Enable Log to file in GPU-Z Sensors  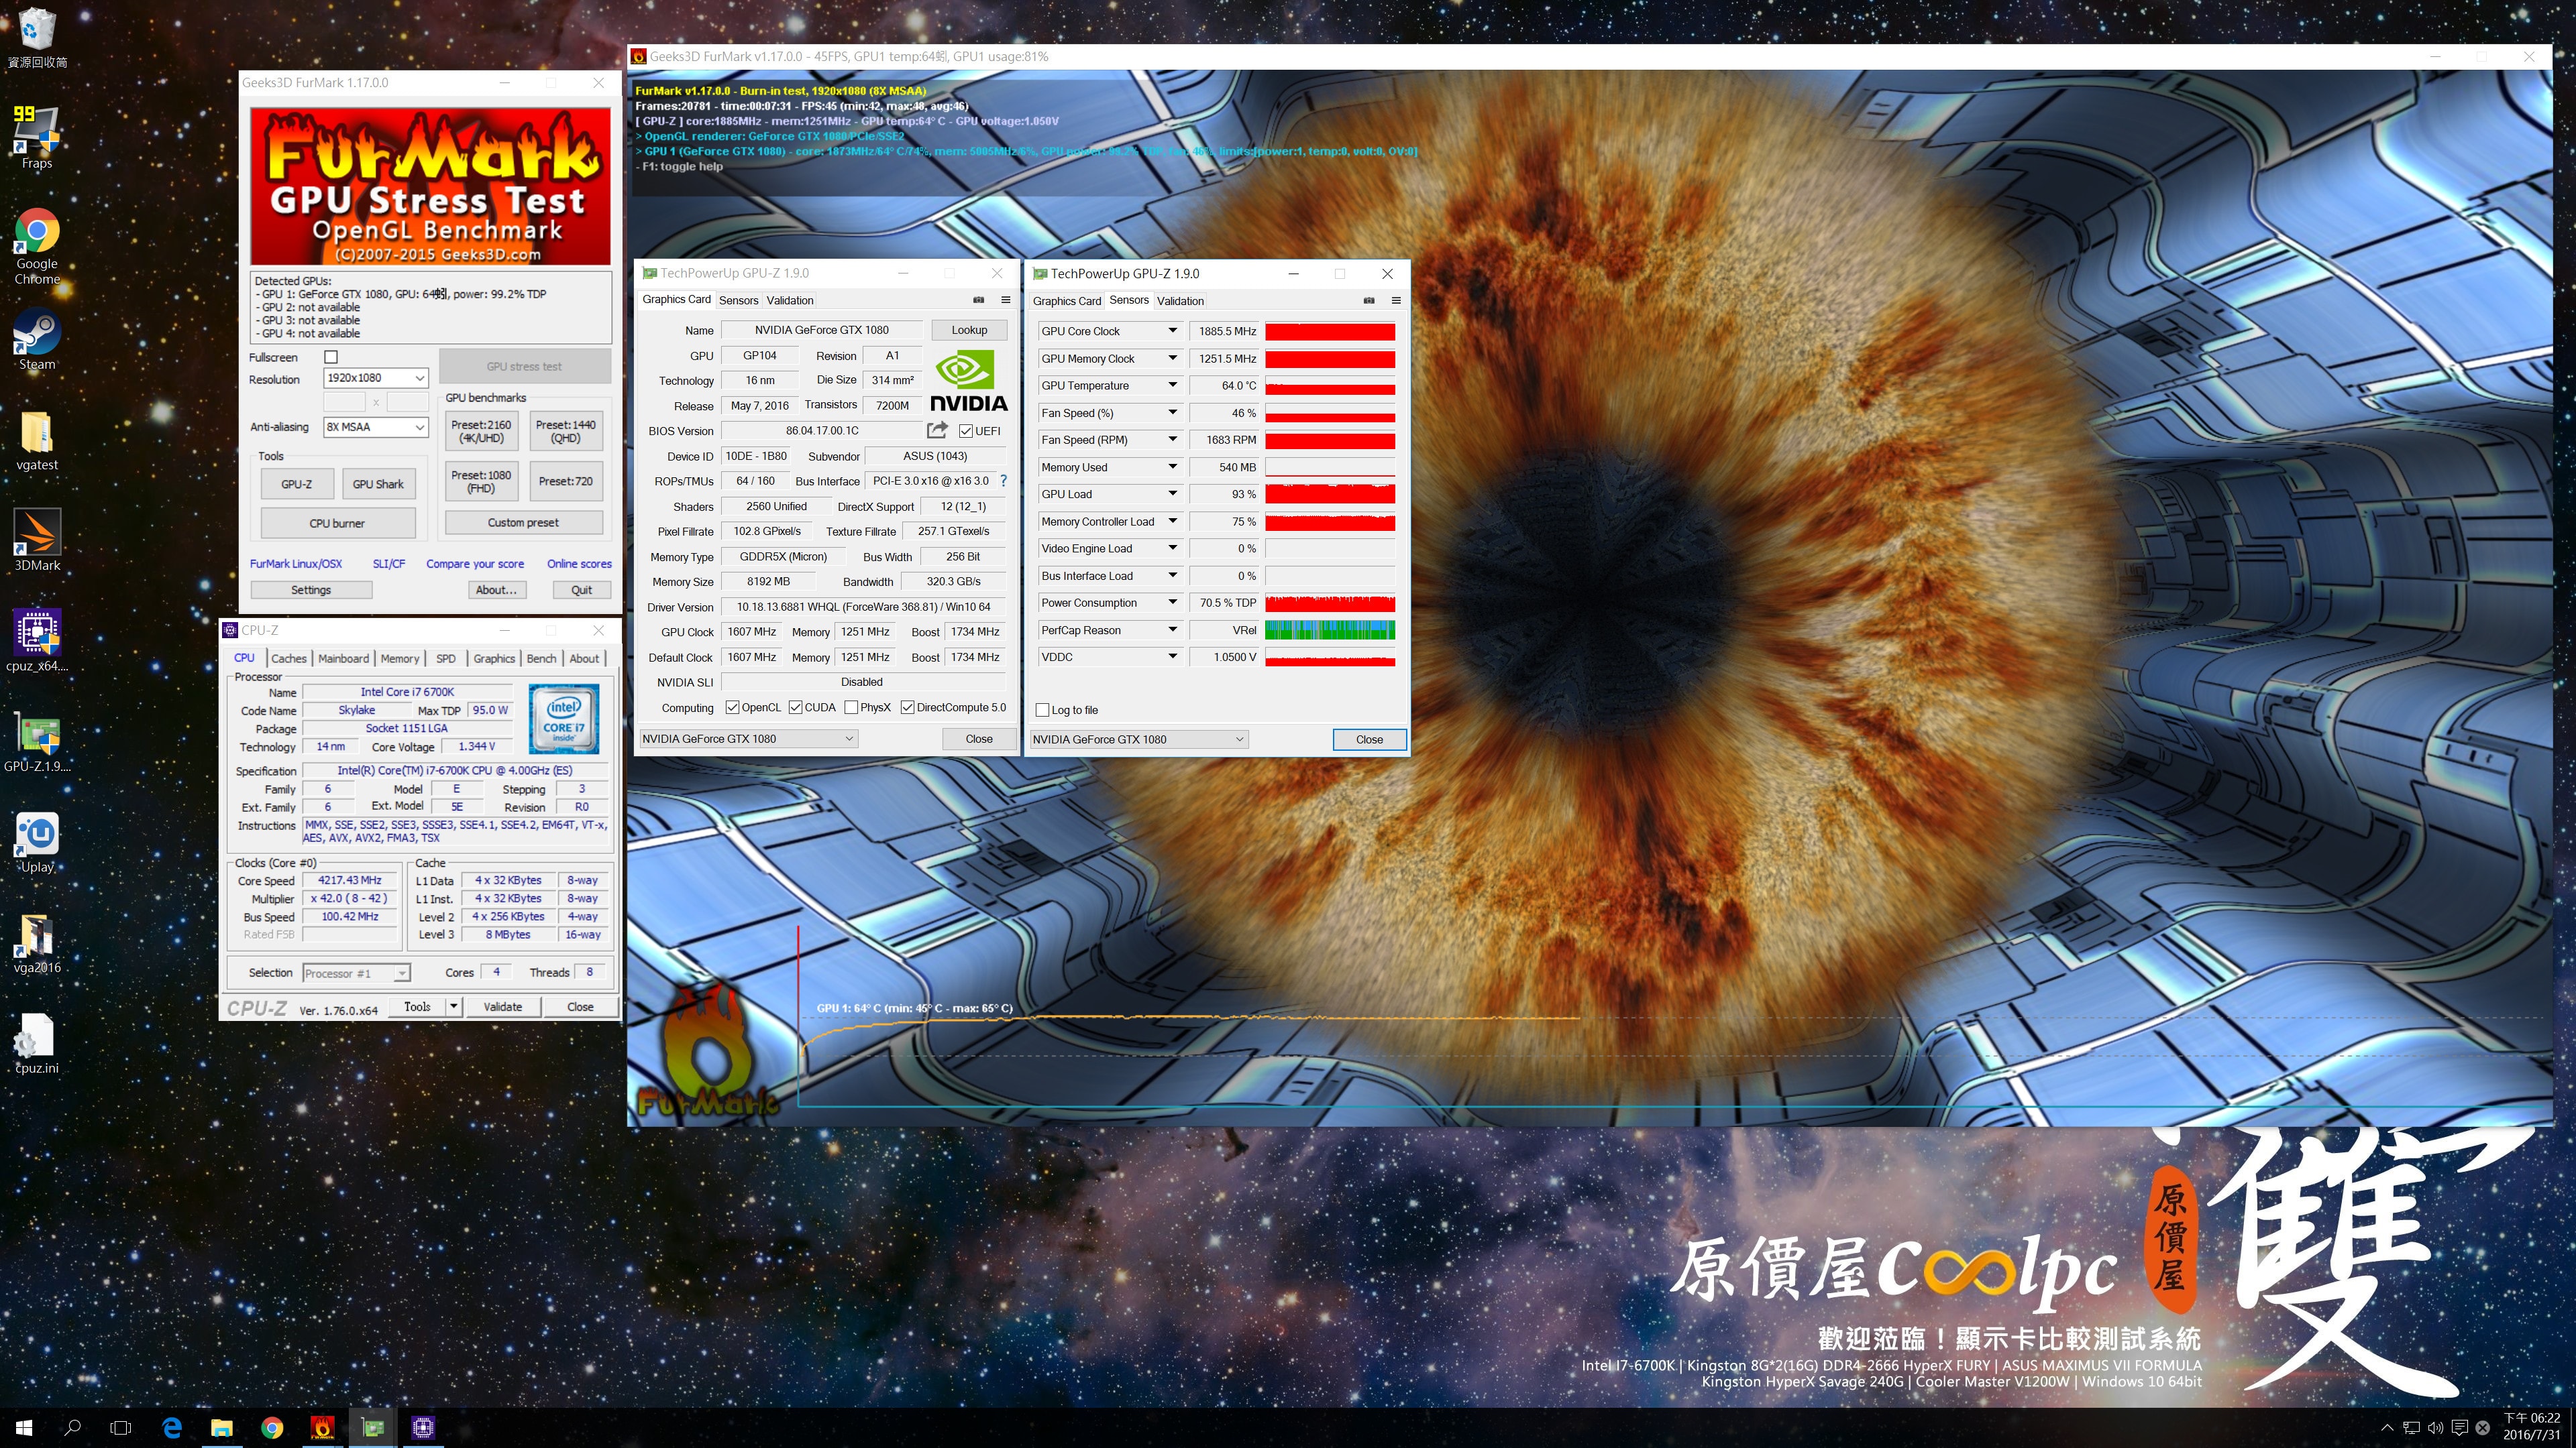coord(1043,711)
